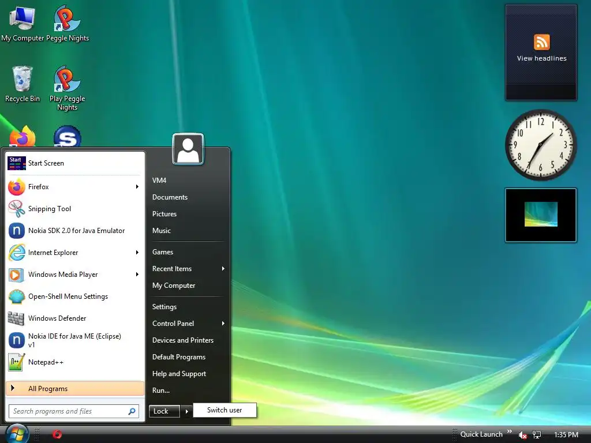The width and height of the screenshot is (591, 443).
Task: Click the Notepad++ icon
Action: tap(17, 362)
